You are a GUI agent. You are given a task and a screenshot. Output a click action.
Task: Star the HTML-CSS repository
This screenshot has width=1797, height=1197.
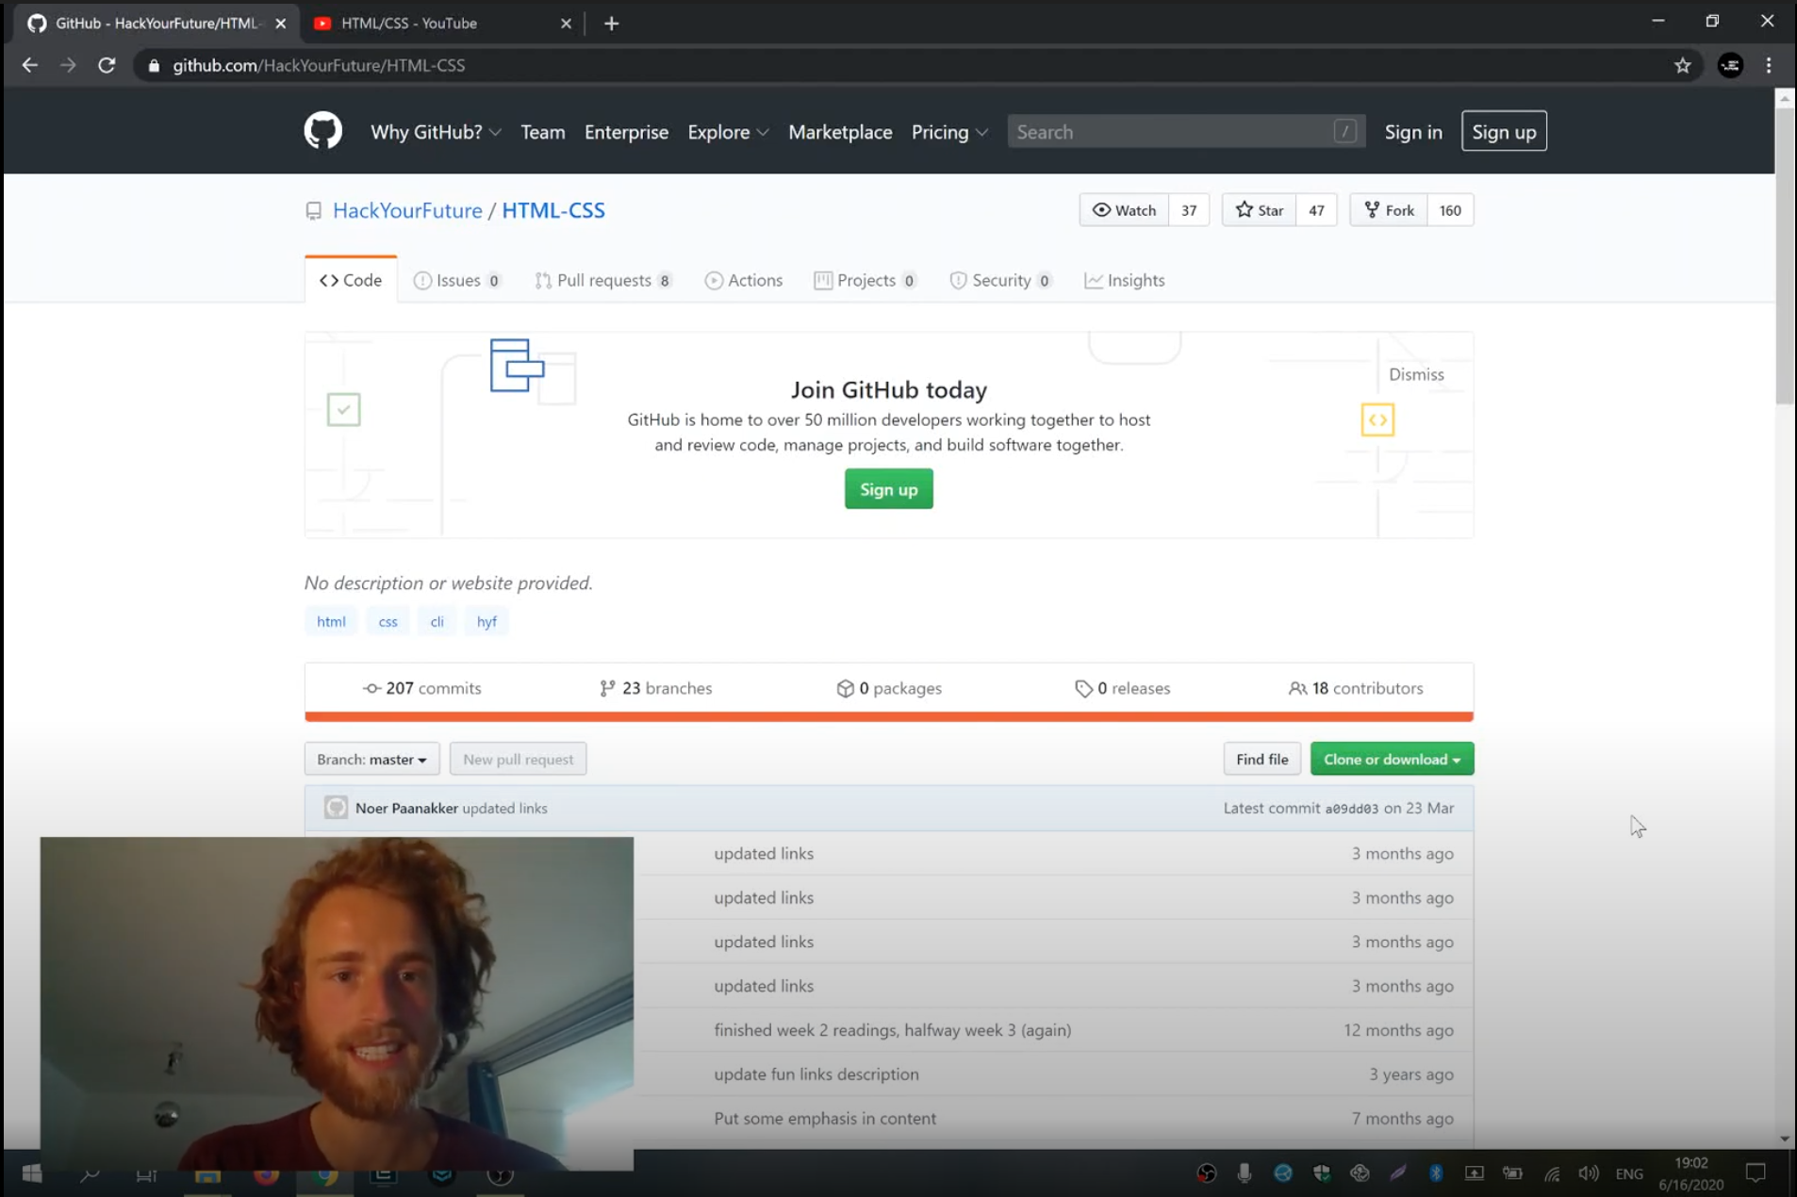pos(1260,210)
